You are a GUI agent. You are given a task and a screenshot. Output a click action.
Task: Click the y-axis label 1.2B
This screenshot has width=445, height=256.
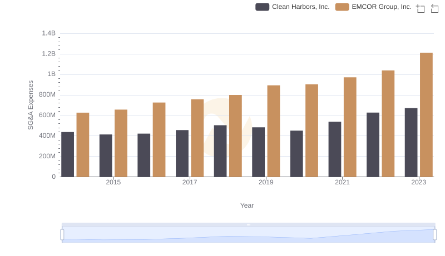pyautogui.click(x=48, y=54)
